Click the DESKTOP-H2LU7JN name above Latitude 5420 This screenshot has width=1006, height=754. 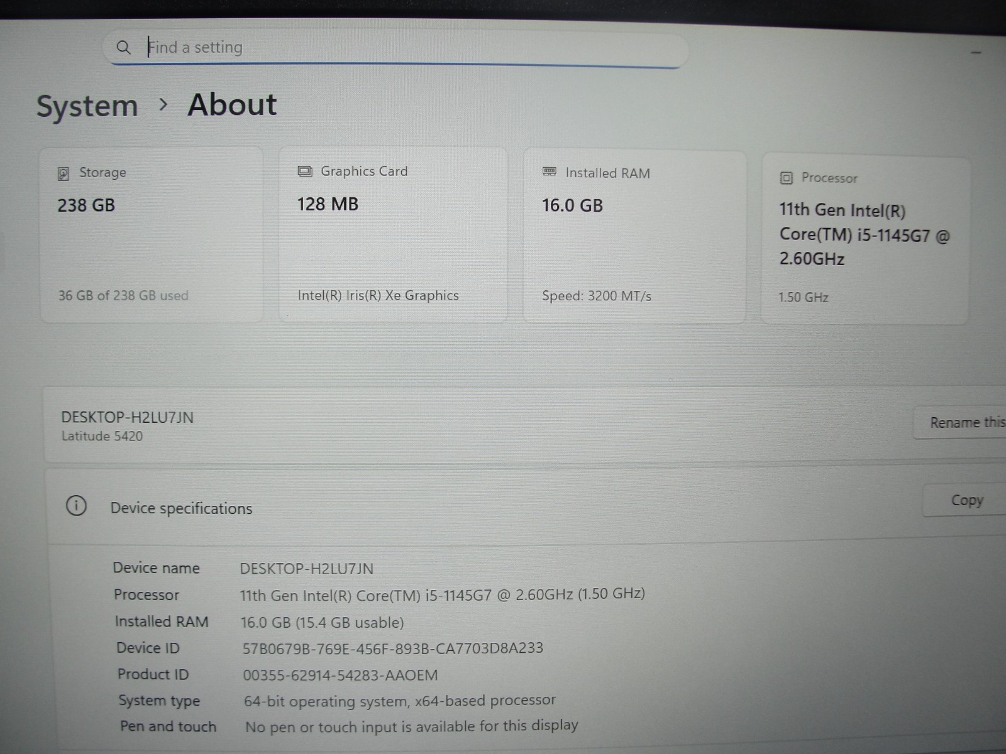coord(127,417)
